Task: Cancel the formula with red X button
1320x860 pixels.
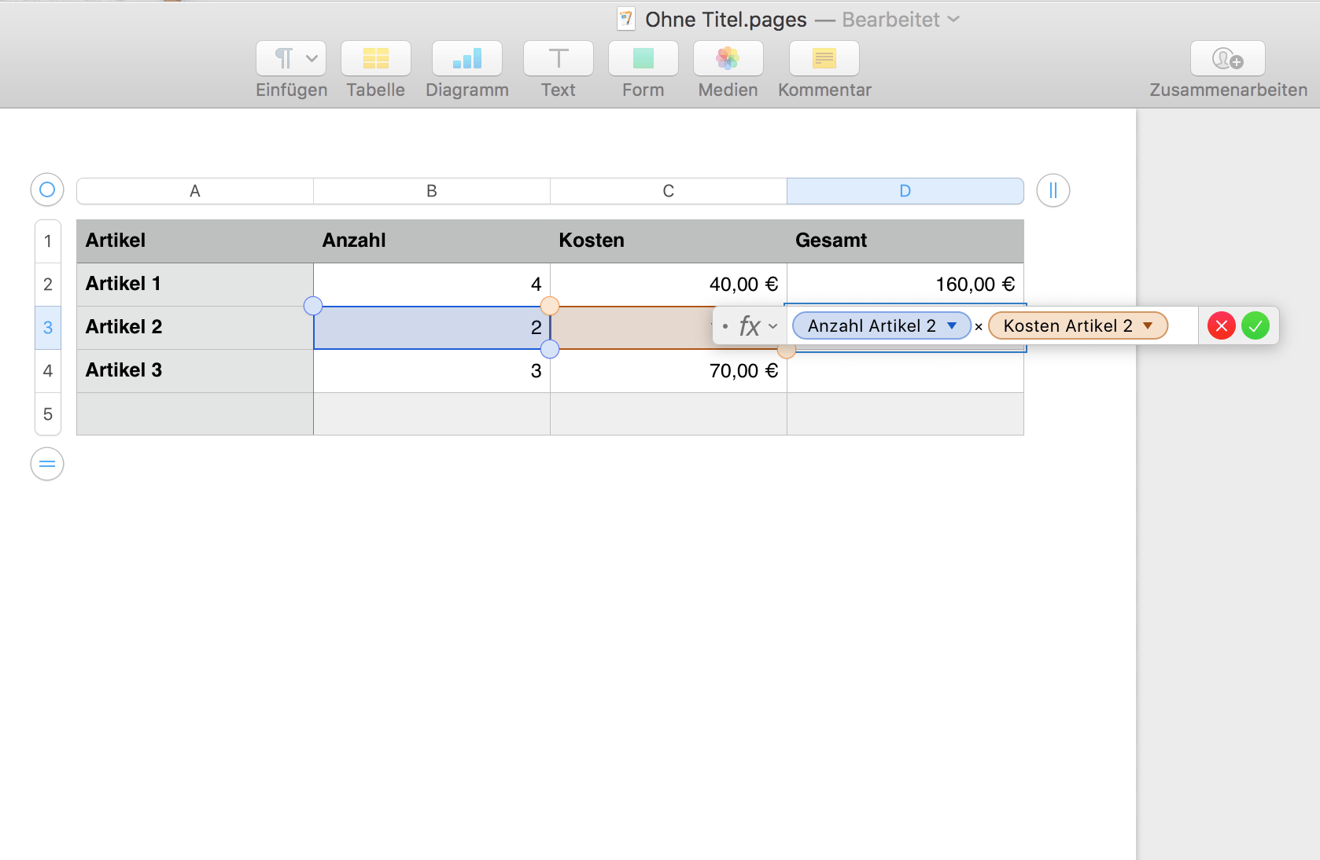Action: click(1221, 325)
